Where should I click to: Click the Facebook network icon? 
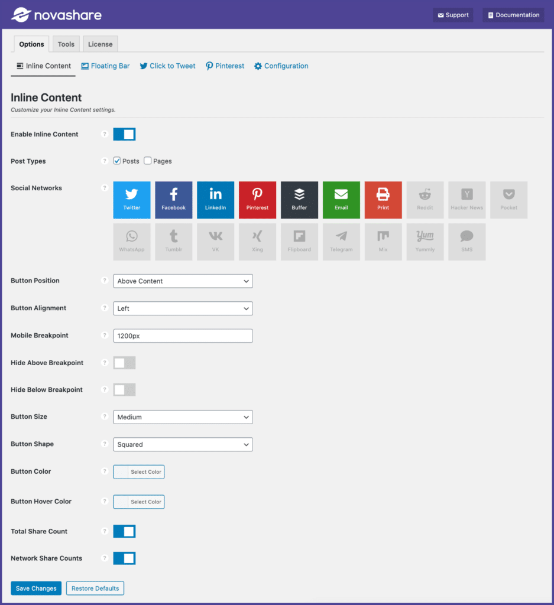(x=174, y=200)
